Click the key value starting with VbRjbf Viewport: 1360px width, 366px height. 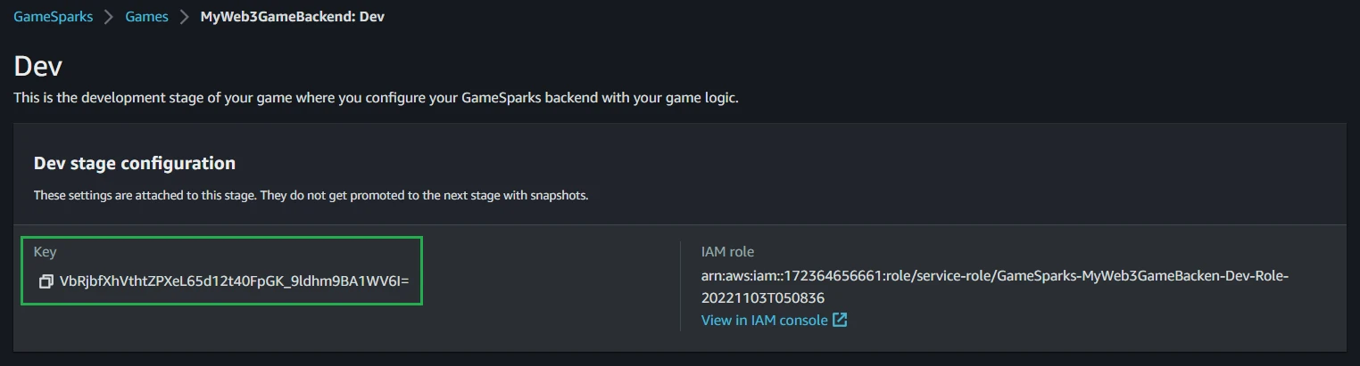[x=234, y=281]
